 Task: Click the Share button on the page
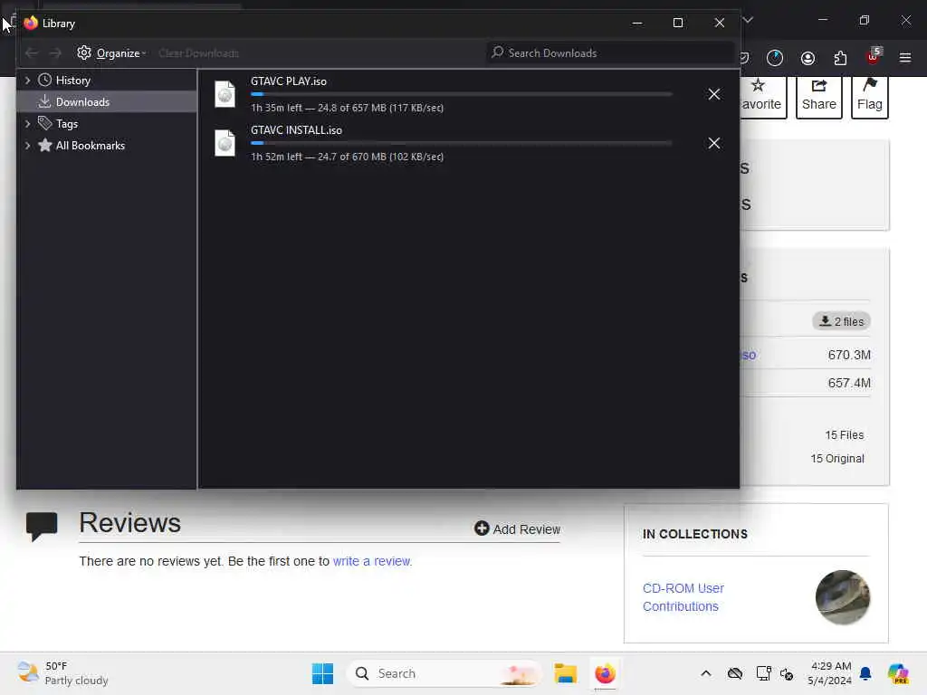[x=818, y=96]
